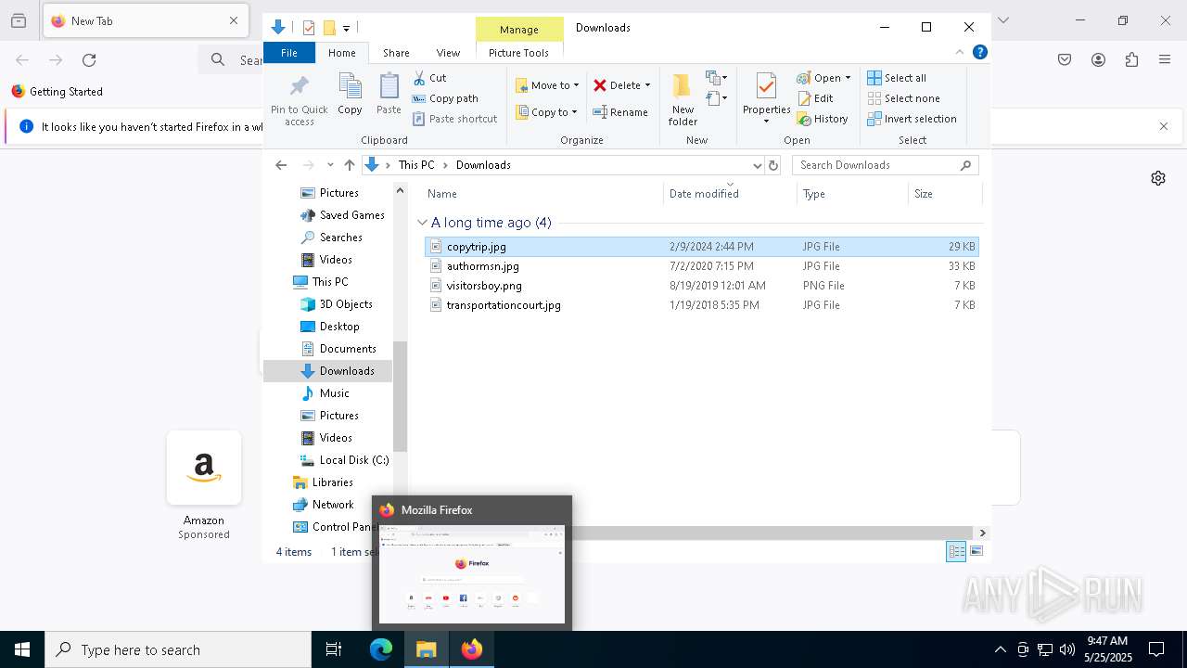Expand Delete options arrow
This screenshot has width=1187, height=668.
coord(647,85)
